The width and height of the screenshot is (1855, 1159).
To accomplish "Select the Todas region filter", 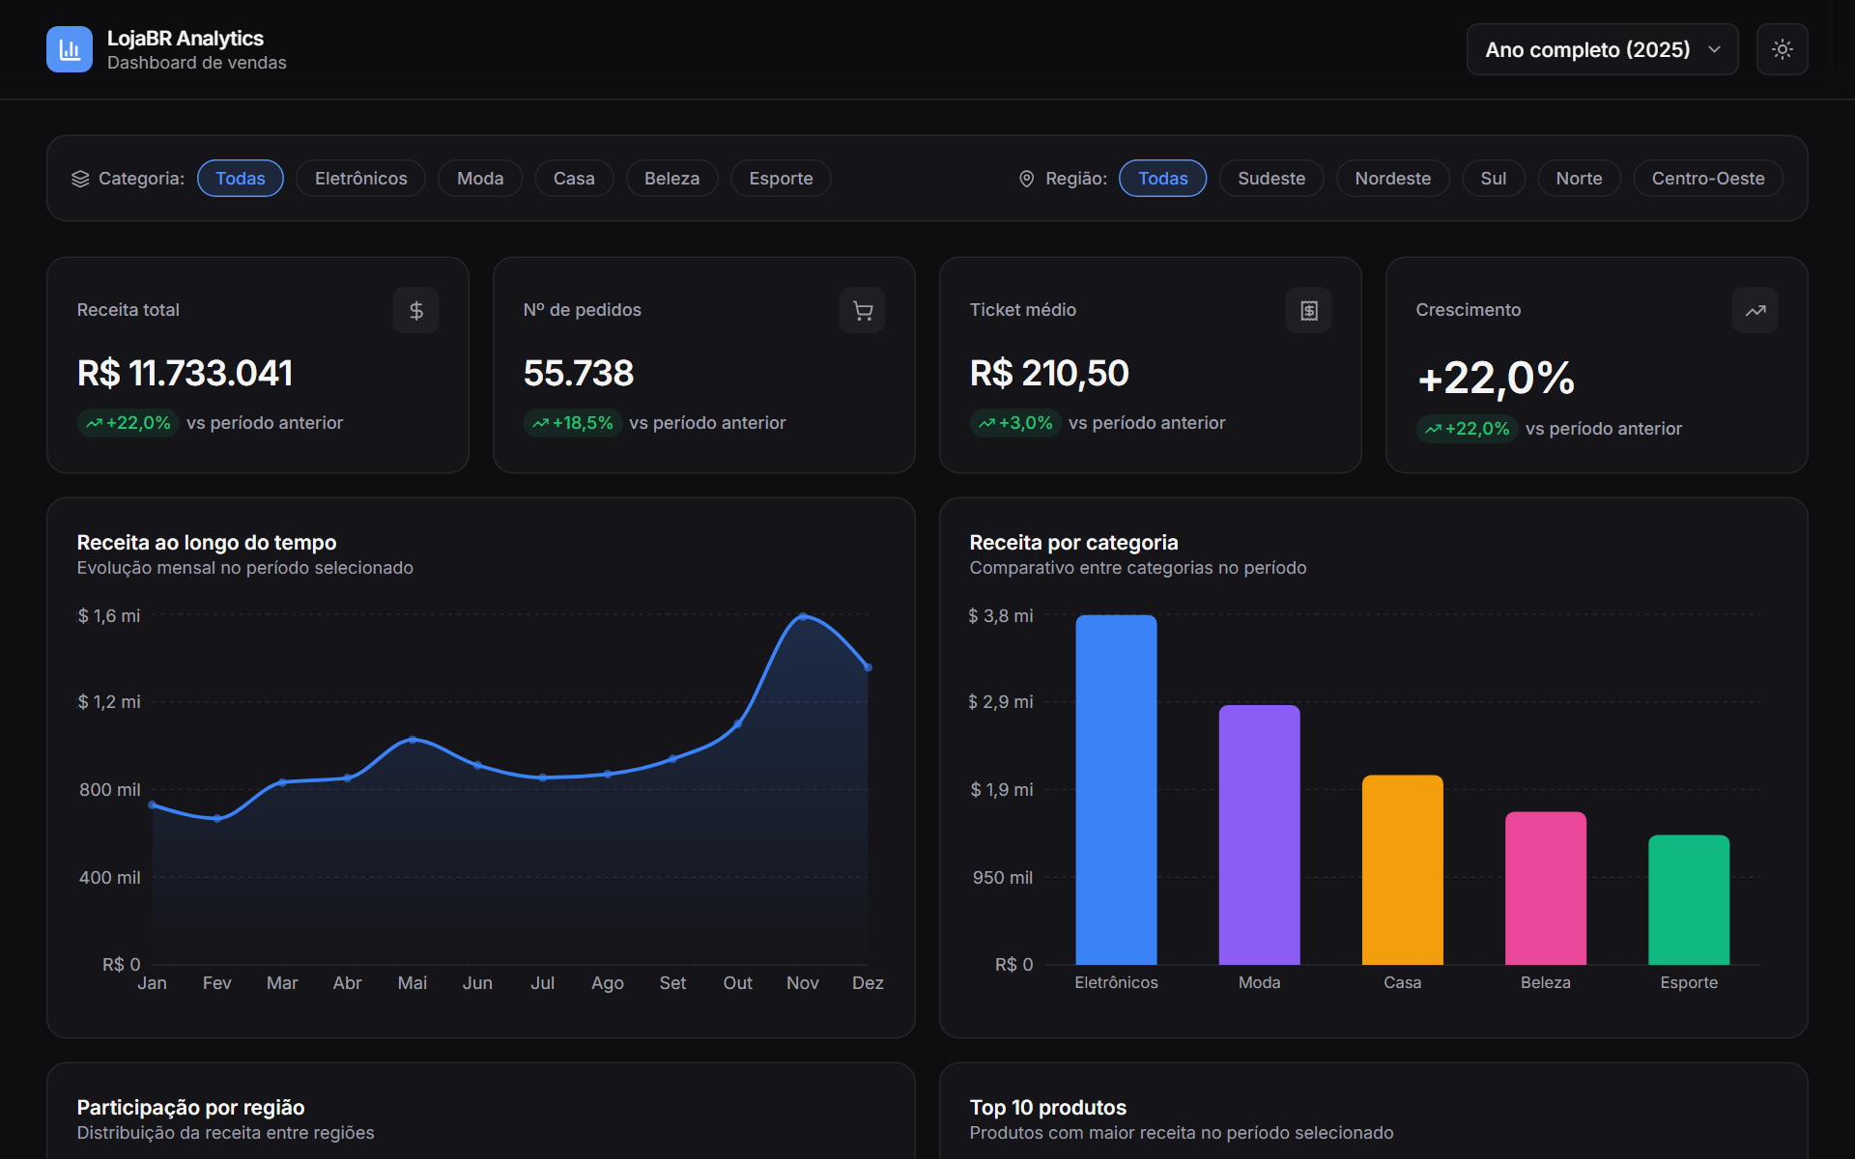I will coord(1163,179).
